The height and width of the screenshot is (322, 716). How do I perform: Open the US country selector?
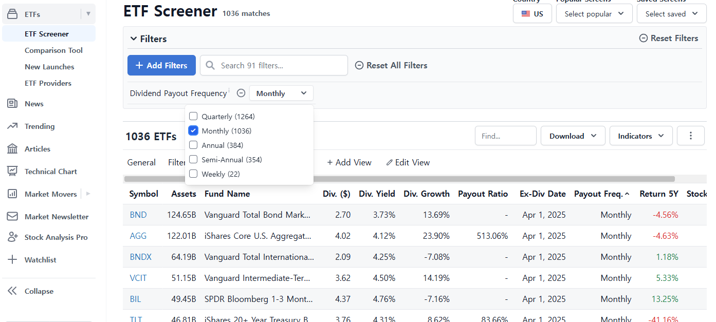pyautogui.click(x=533, y=14)
